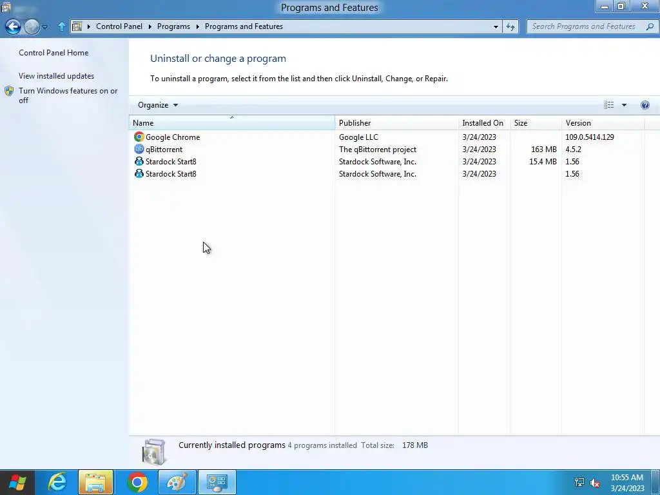The image size is (660, 495).
Task: Open Control Panel Home
Action: (53, 53)
